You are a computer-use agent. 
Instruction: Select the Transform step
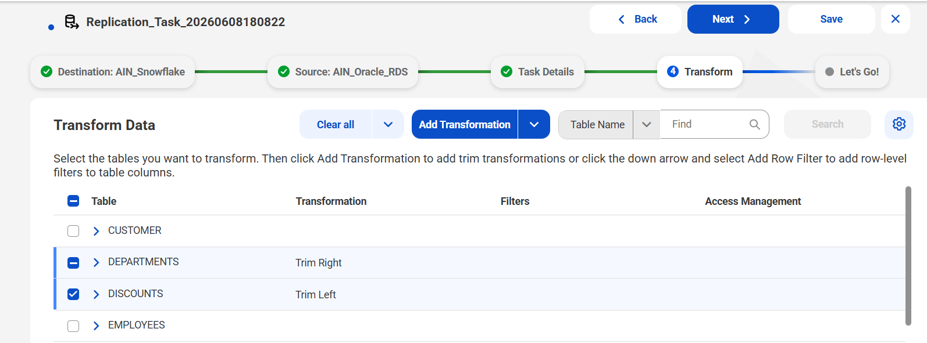pos(700,72)
